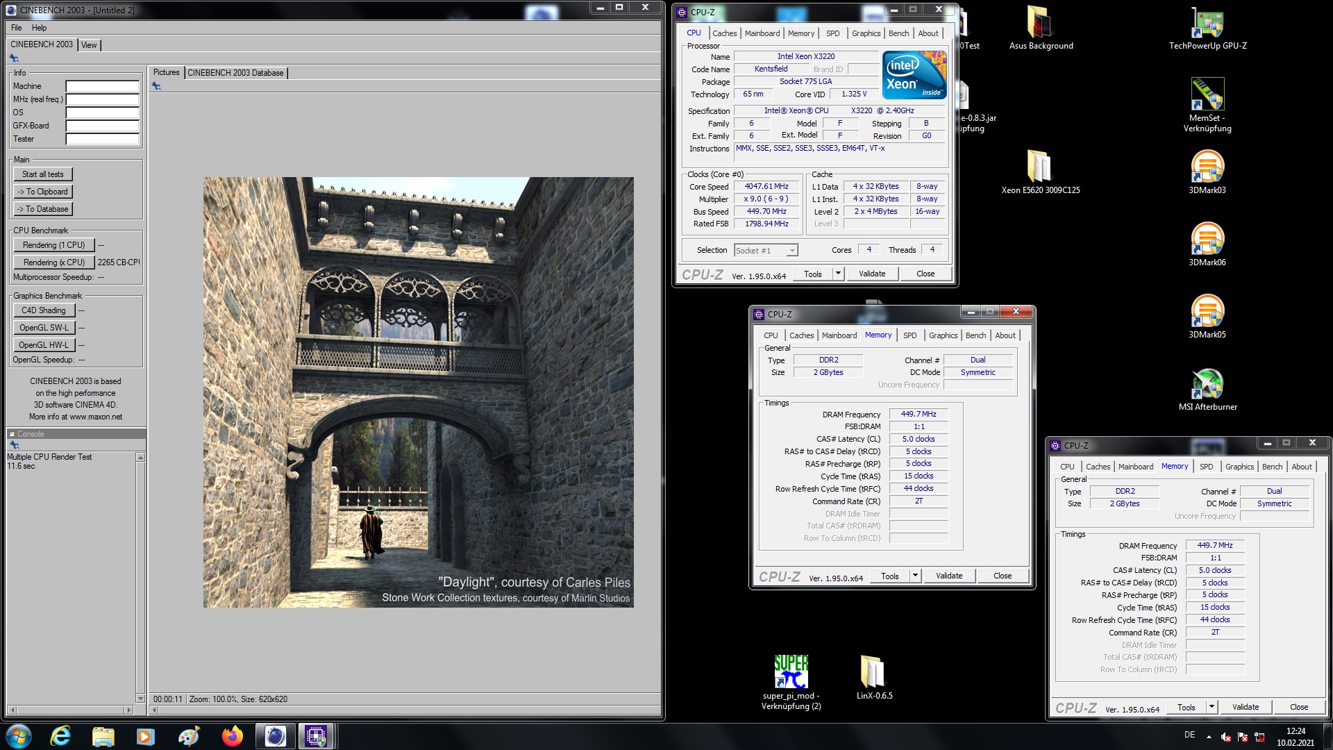Click console scrollbar up arrow
Screen dimensions: 1333x750
tap(140, 458)
